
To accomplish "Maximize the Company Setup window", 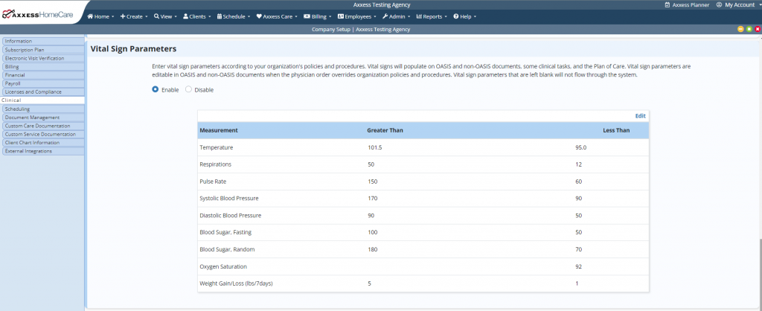I will click(x=749, y=29).
